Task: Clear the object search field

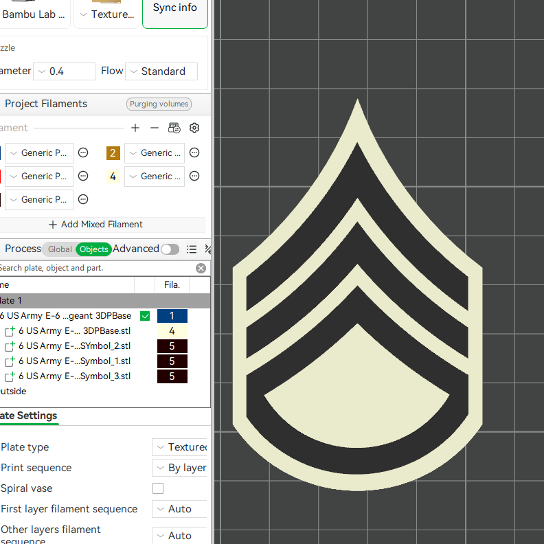Action: [x=201, y=268]
